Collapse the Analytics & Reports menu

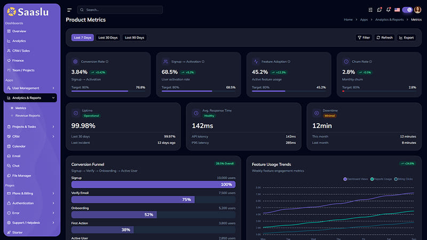[30, 98]
